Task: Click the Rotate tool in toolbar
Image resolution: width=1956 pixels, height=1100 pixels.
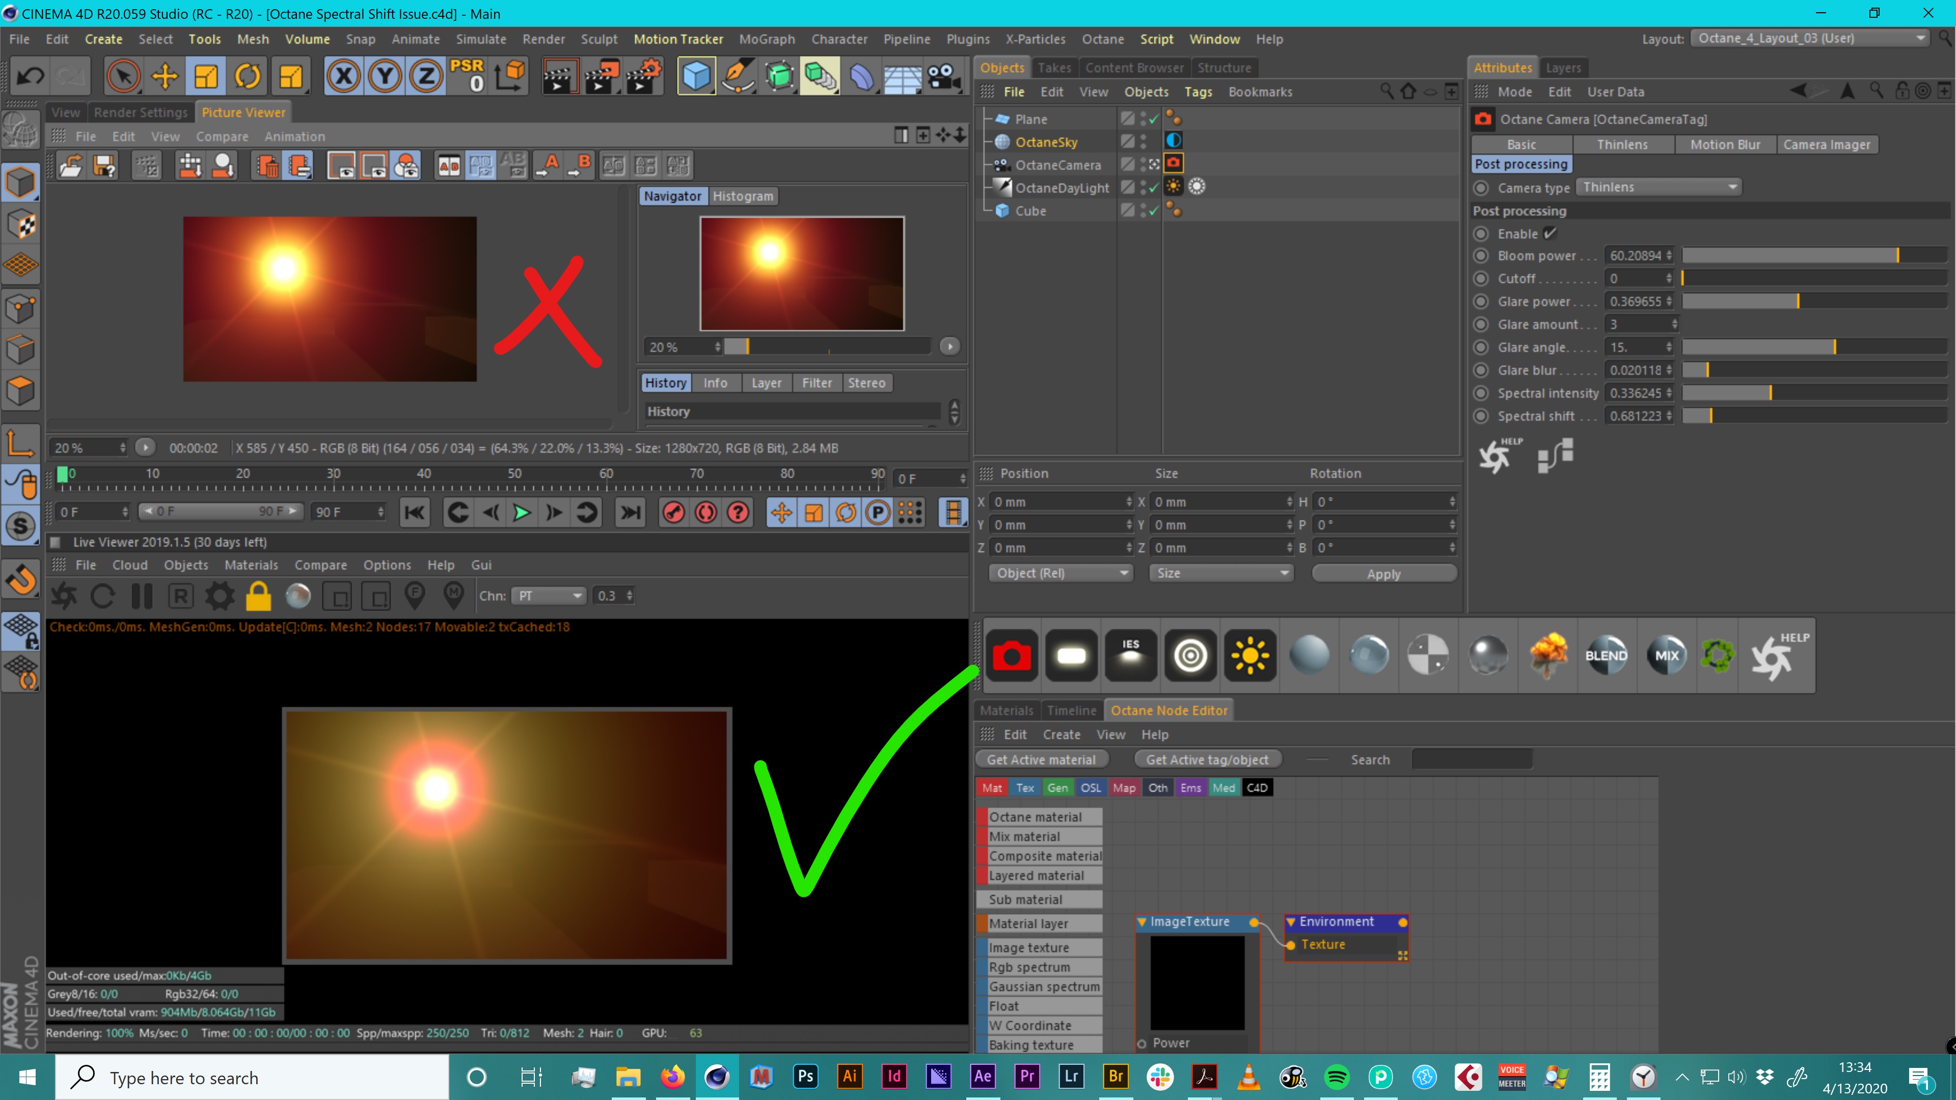Action: coord(248,76)
